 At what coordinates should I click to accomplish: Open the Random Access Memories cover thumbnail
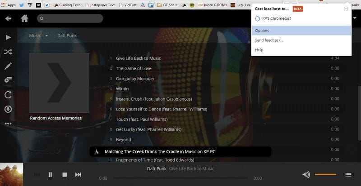(x=59, y=83)
